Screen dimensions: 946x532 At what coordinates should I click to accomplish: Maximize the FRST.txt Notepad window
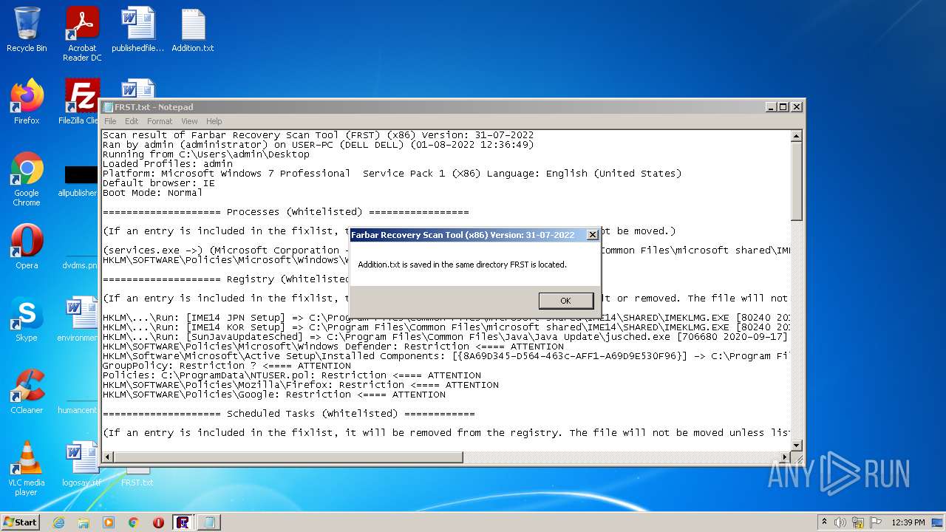(783, 107)
